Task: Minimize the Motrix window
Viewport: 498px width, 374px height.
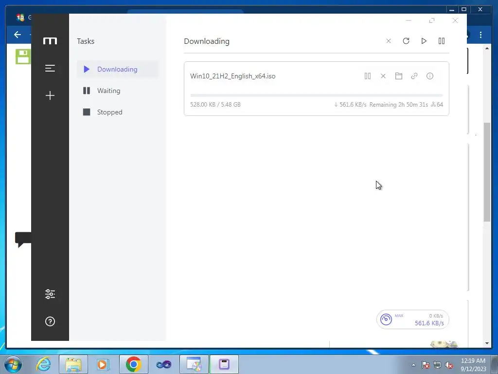Action: coord(409,20)
